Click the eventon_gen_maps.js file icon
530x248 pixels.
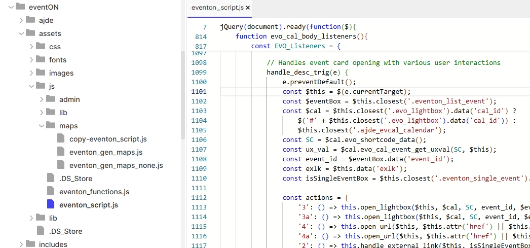tap(60, 152)
